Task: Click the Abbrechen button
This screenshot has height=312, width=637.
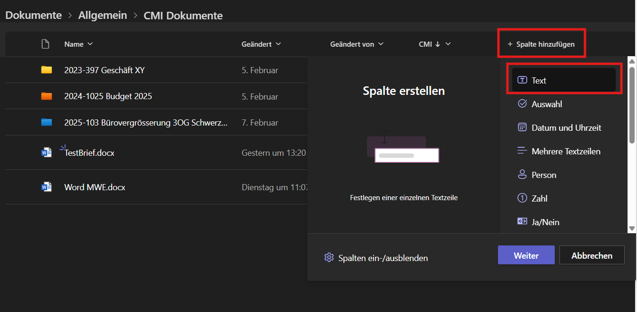Action: [592, 255]
